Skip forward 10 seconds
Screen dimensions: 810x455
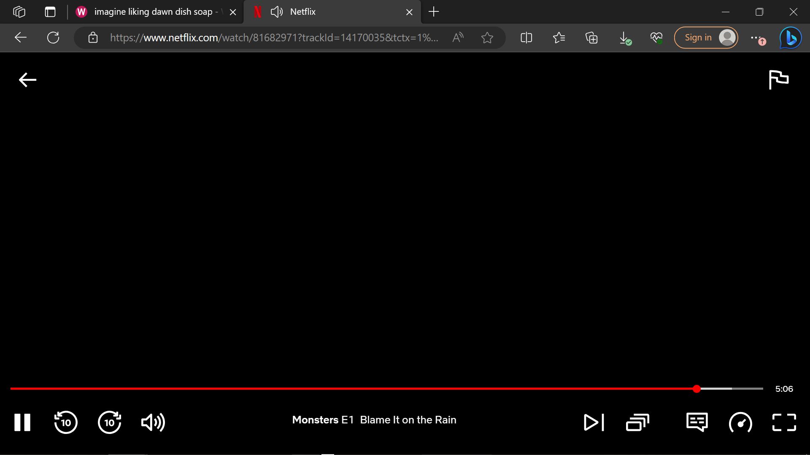pos(110,422)
